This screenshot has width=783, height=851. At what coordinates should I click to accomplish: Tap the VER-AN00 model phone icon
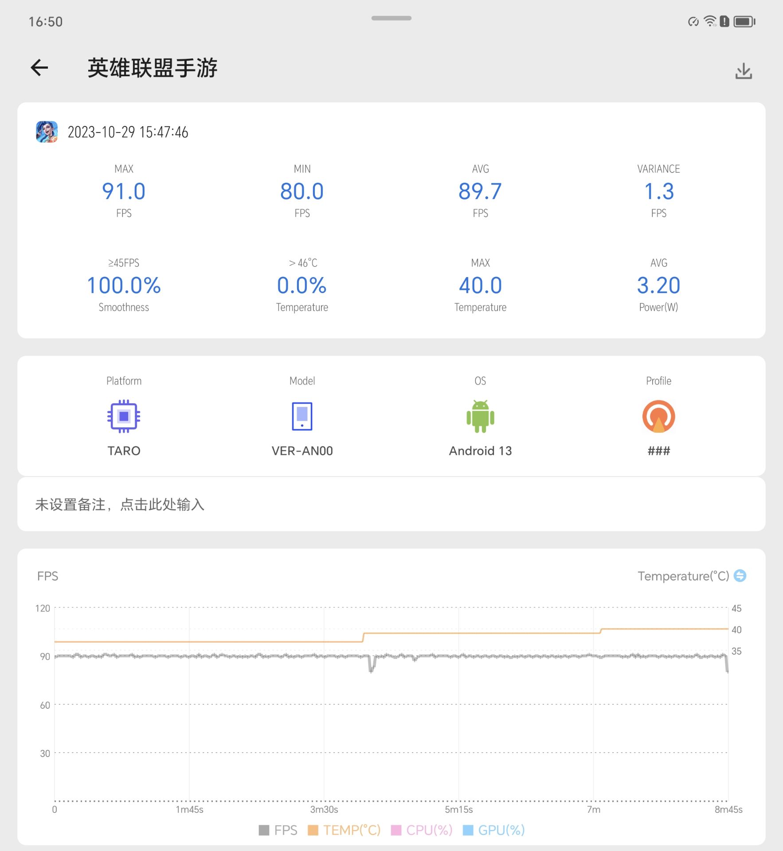(x=302, y=416)
